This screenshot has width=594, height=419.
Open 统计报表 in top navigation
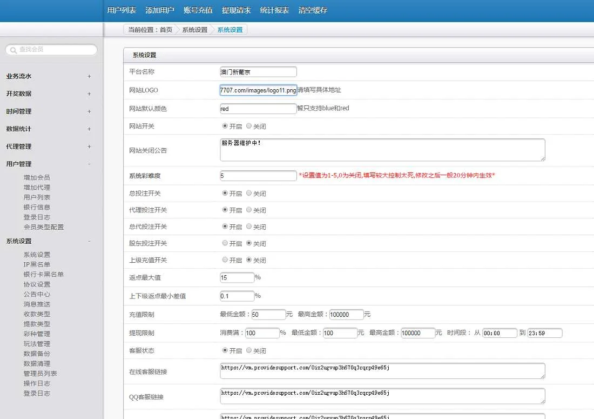[x=274, y=10]
